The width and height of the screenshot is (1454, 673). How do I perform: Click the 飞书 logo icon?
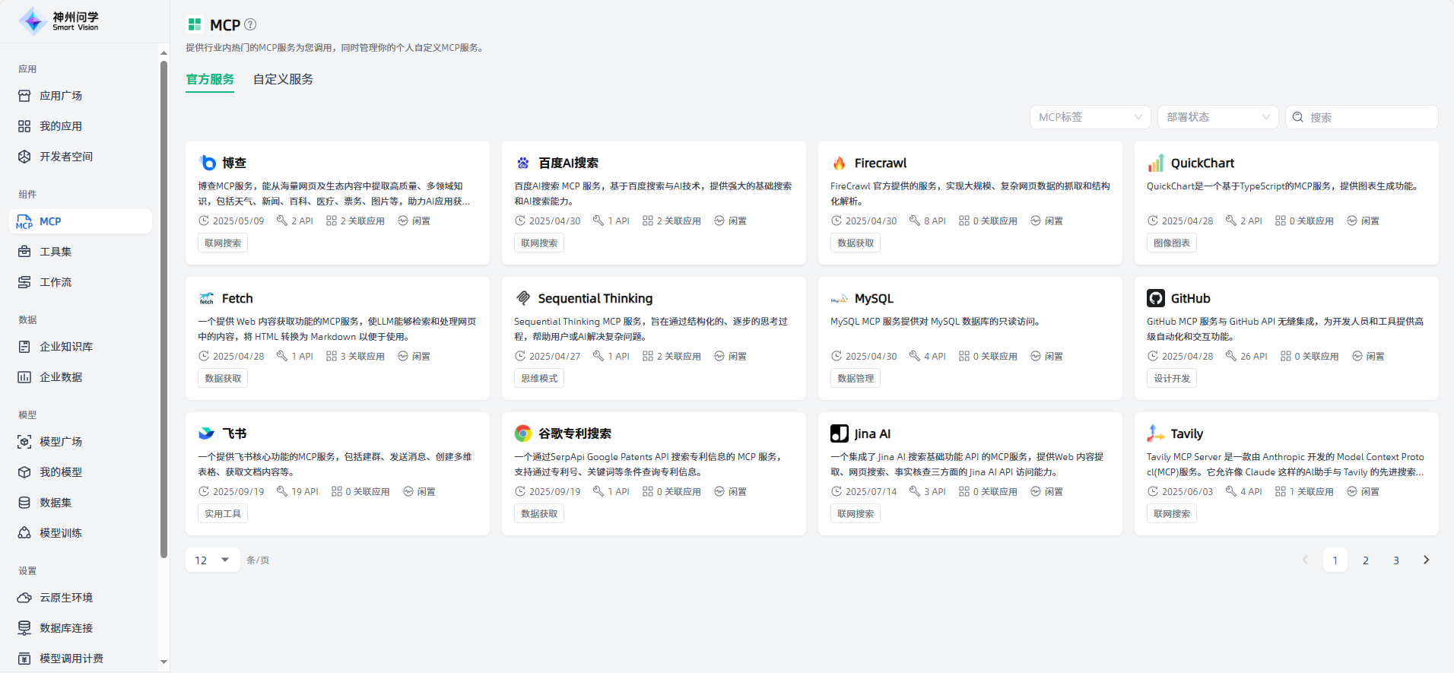pyautogui.click(x=206, y=433)
